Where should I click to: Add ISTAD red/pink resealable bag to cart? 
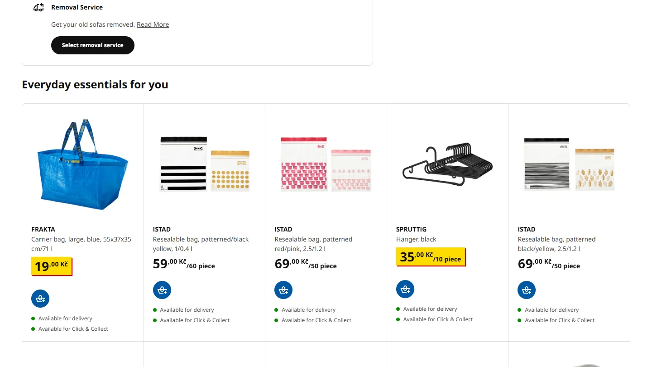[x=283, y=290]
